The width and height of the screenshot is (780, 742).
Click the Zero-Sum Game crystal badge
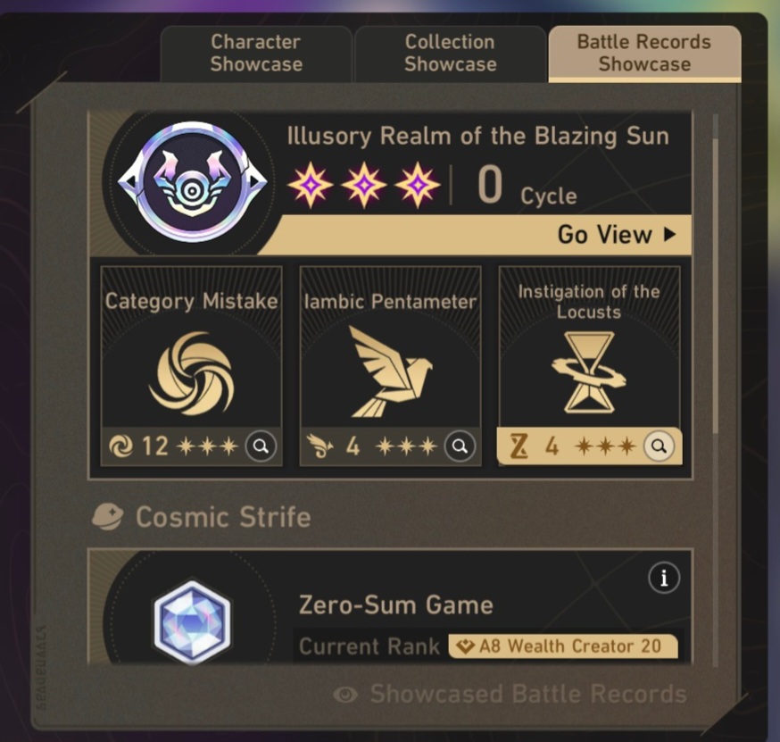pyautogui.click(x=193, y=622)
